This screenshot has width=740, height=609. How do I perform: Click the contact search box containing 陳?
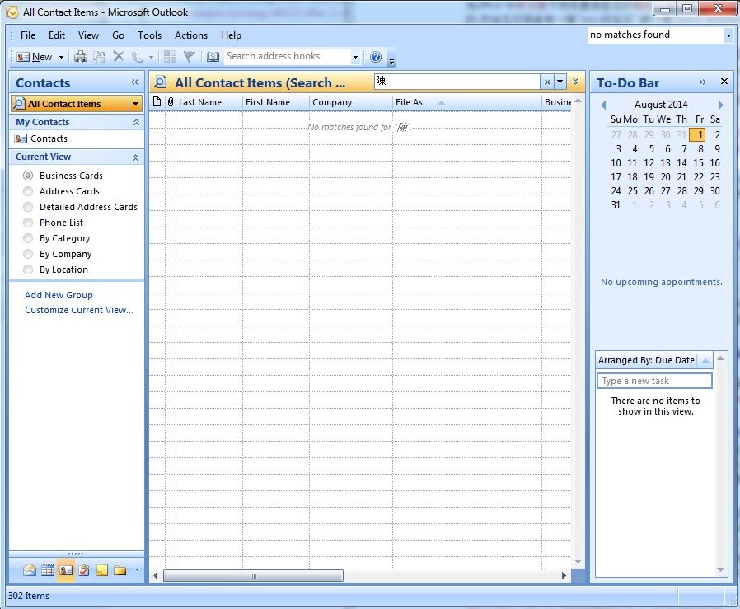(457, 82)
